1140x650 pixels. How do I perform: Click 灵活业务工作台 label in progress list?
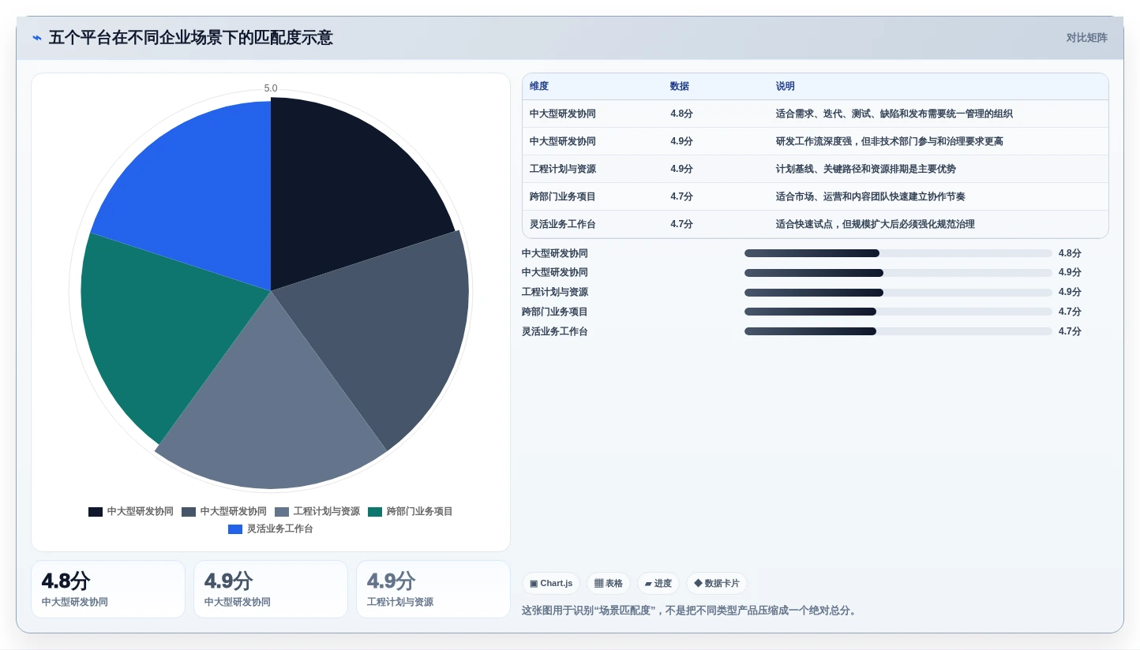[x=555, y=331]
